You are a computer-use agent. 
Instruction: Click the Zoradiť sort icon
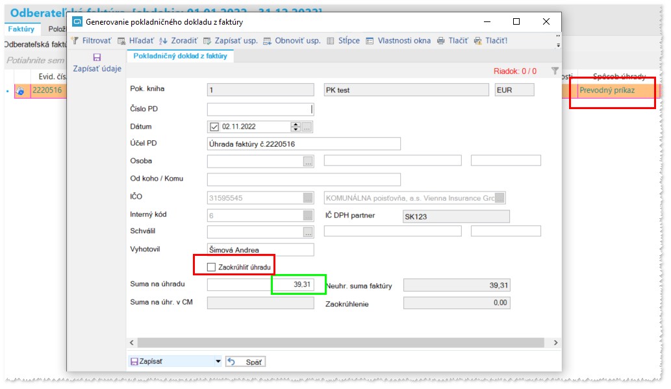pos(163,41)
